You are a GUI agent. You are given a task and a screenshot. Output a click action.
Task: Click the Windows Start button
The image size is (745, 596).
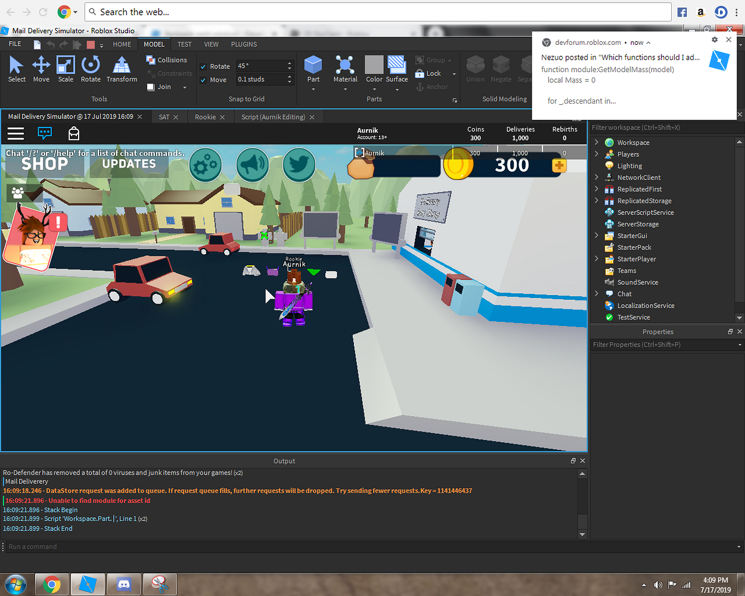(x=15, y=585)
